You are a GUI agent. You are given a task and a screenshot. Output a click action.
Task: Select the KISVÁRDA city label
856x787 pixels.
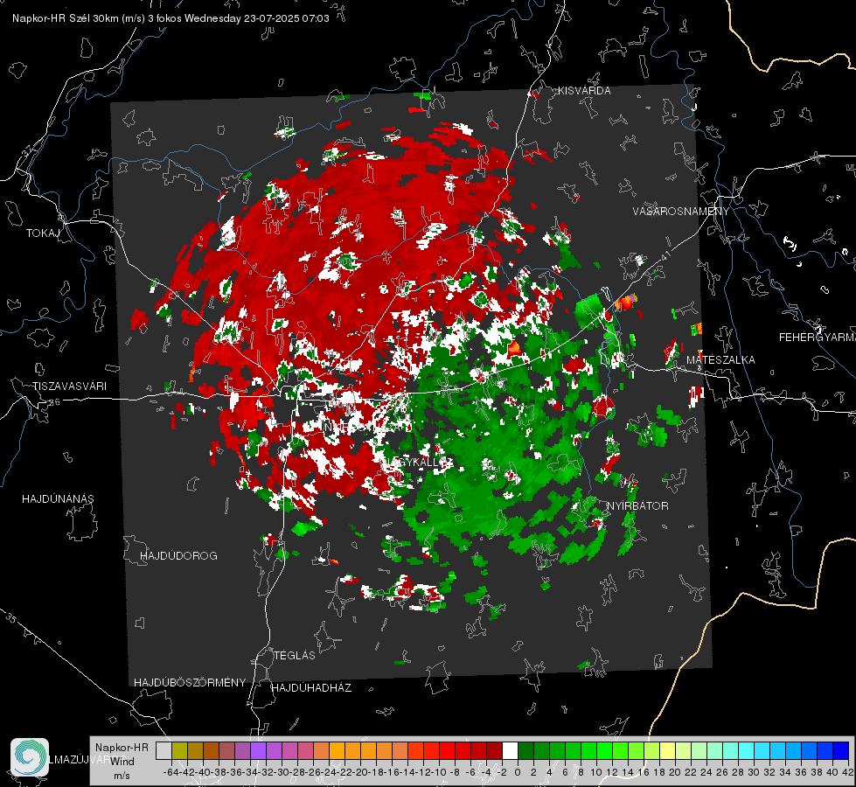(x=584, y=91)
